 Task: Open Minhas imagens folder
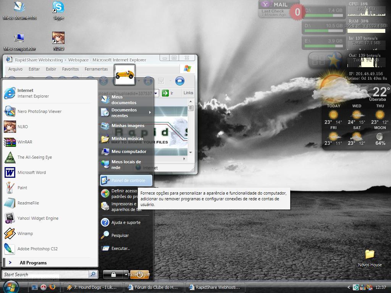click(126, 126)
